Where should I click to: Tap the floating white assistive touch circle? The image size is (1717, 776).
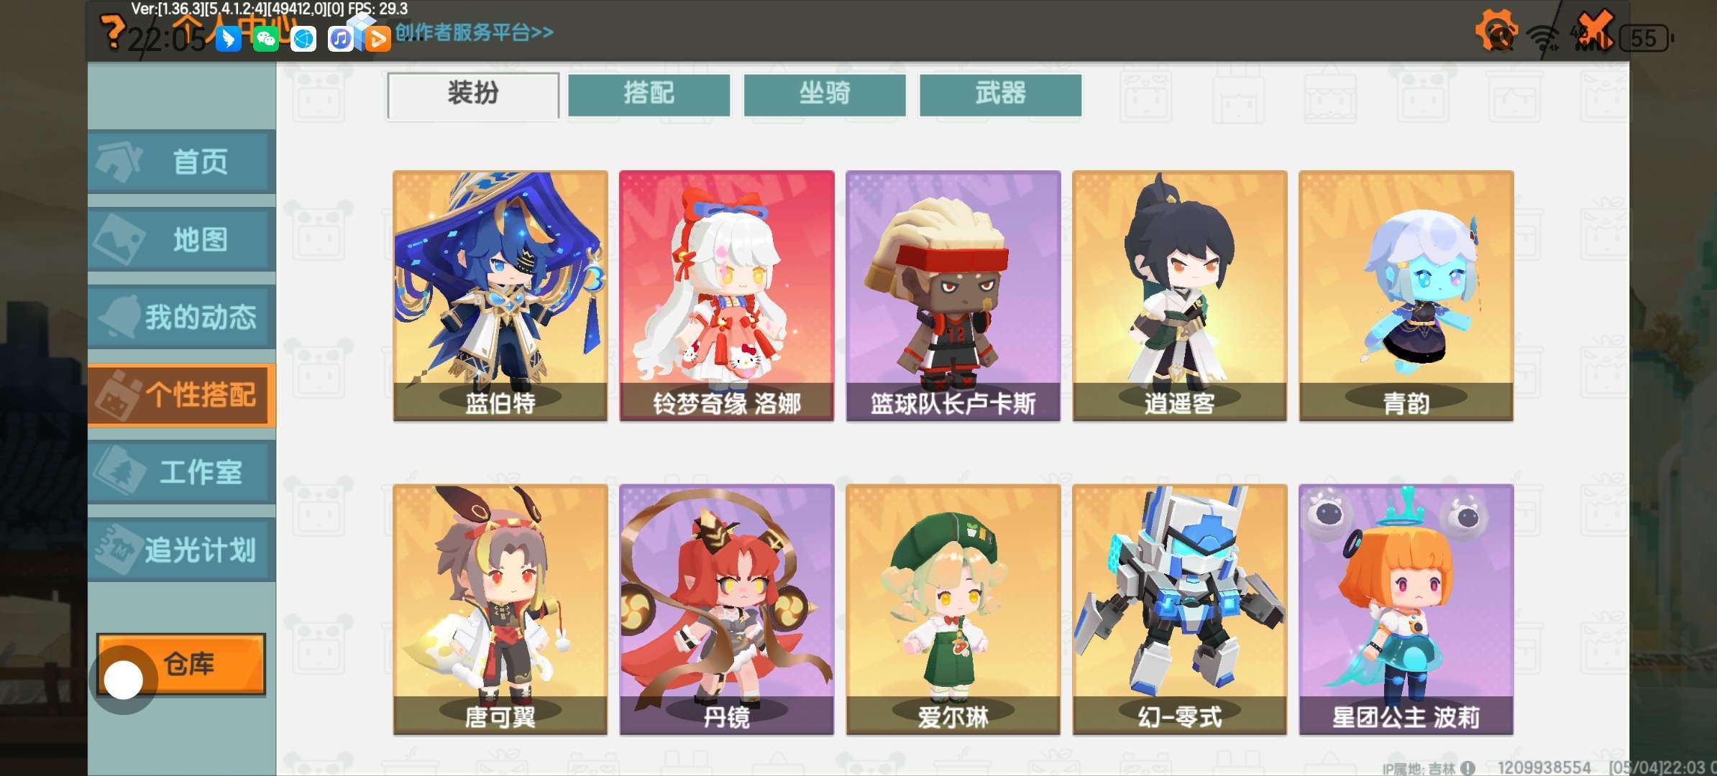click(x=124, y=680)
